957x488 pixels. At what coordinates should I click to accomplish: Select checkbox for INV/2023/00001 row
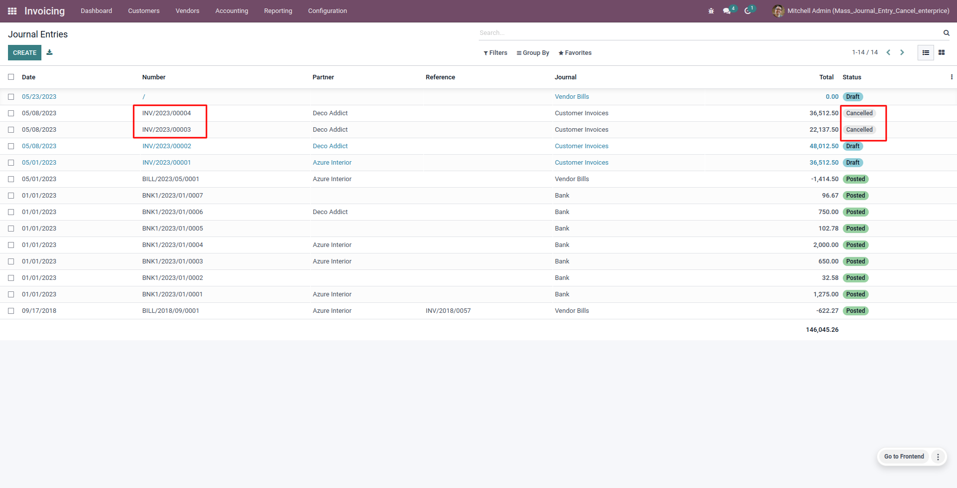[x=11, y=163]
